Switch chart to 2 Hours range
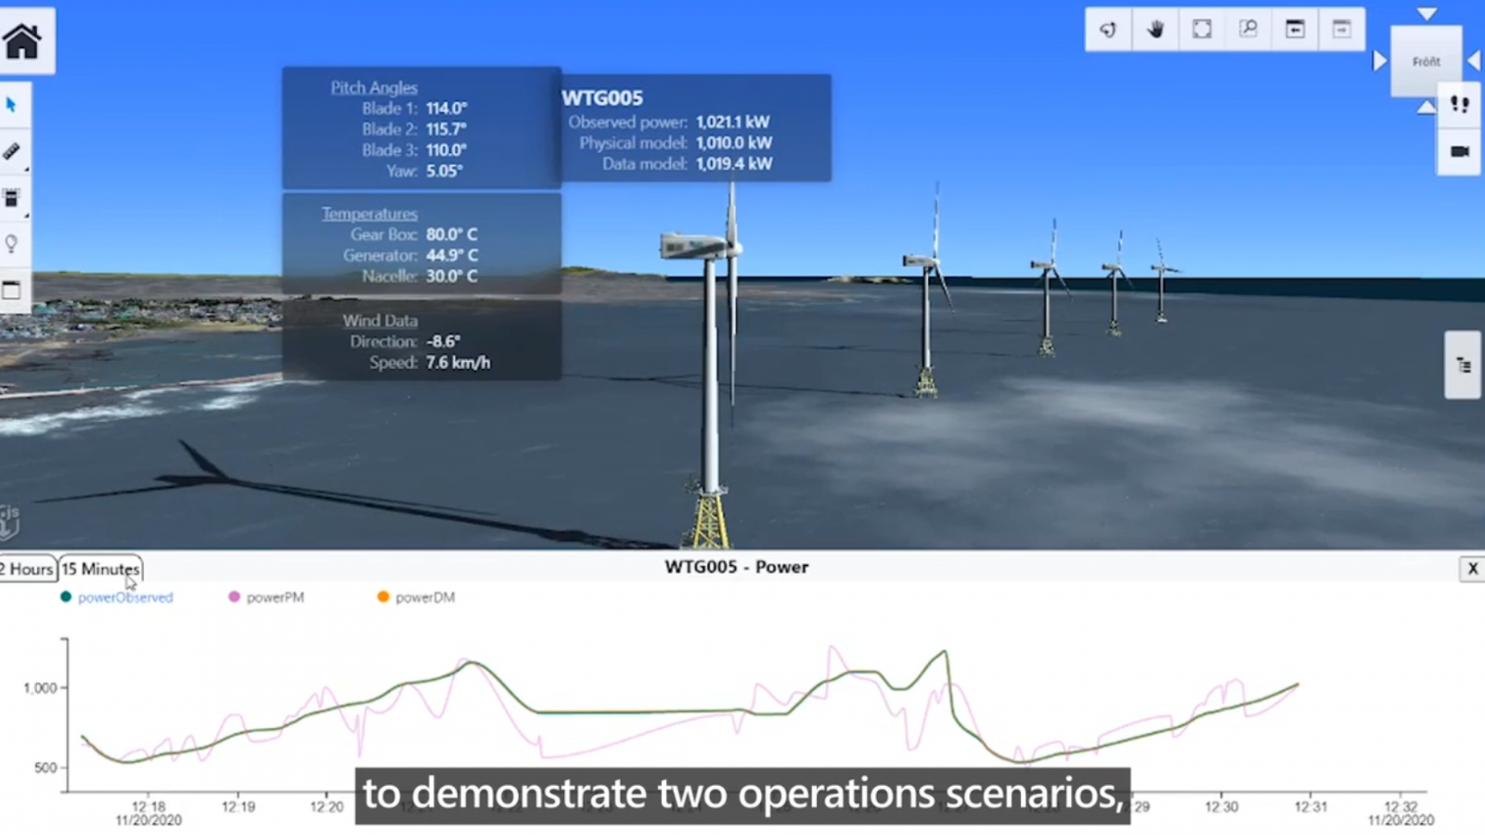 [28, 570]
